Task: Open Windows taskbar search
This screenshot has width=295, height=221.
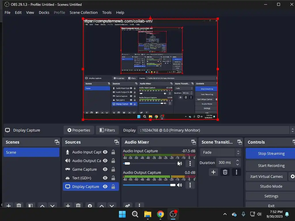Action: click(x=135, y=214)
